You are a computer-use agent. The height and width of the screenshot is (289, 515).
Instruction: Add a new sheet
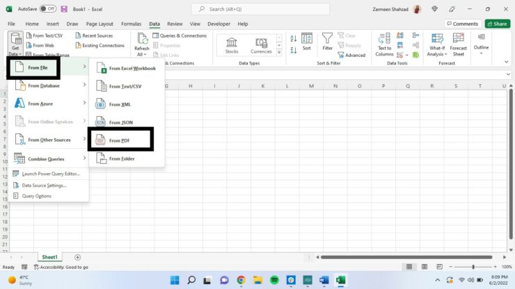point(77,257)
